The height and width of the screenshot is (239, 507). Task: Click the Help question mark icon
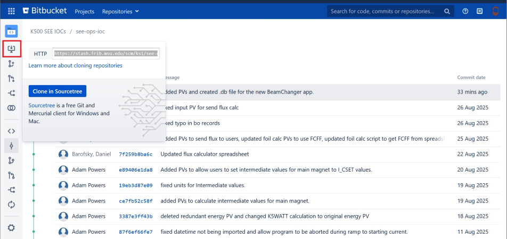coord(465,11)
